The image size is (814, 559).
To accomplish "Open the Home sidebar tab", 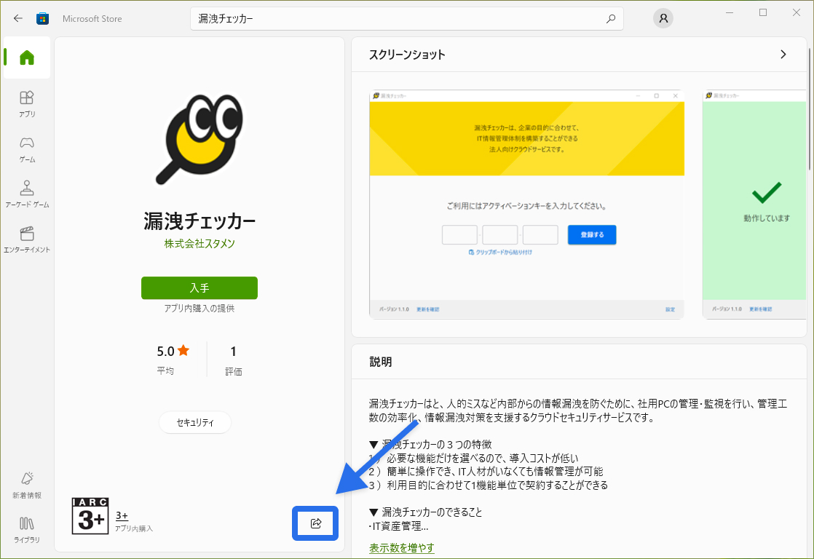I will [x=27, y=57].
